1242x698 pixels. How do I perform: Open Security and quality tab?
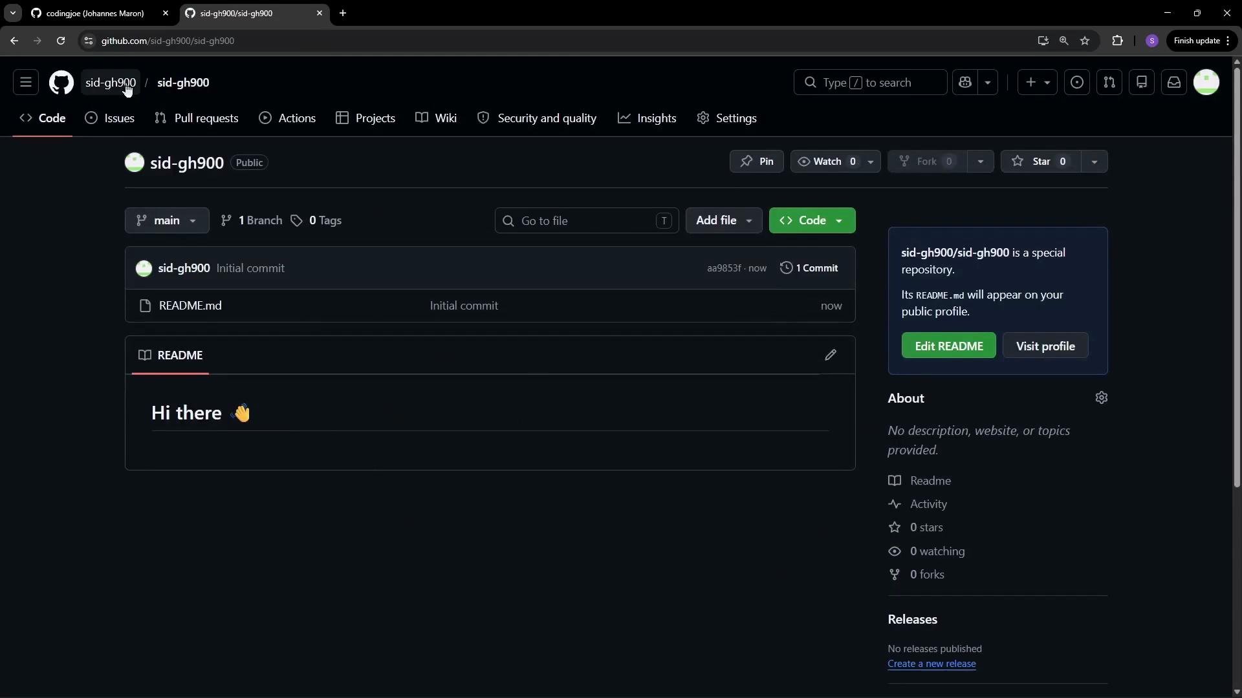(537, 118)
